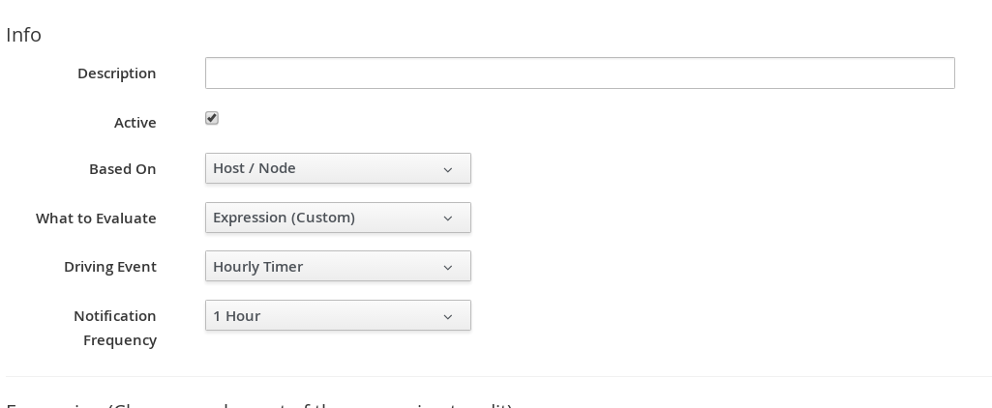This screenshot has width=992, height=408.
Task: Click the chevron arrow beside Host / Node
Action: (448, 169)
